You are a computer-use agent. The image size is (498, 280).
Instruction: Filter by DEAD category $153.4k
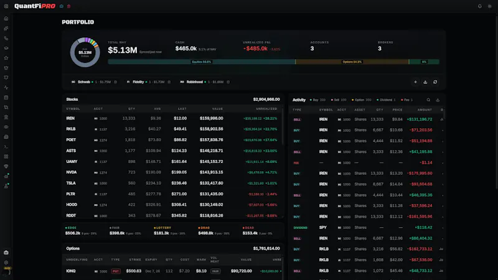point(258,231)
